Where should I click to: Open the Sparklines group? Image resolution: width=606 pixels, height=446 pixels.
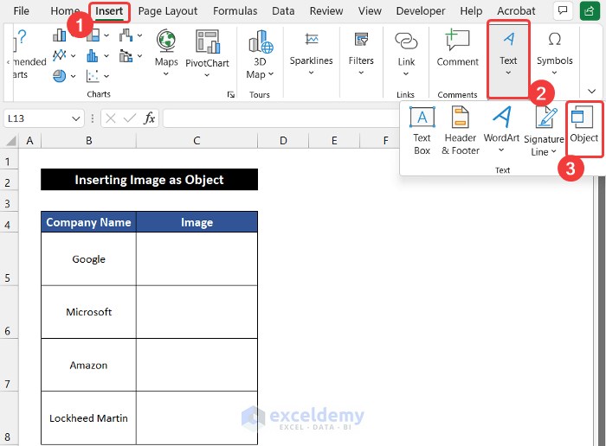[x=311, y=54]
